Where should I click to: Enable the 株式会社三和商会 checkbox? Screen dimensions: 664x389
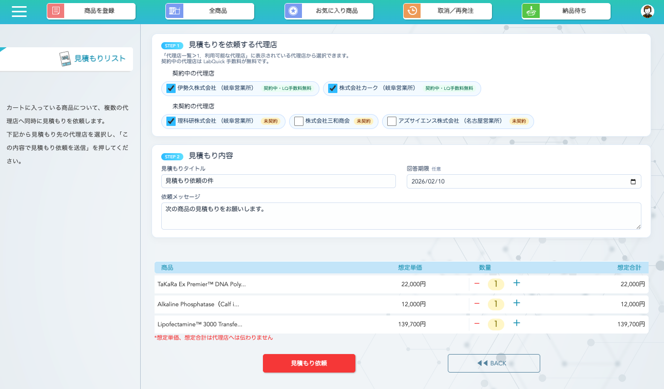tap(298, 121)
